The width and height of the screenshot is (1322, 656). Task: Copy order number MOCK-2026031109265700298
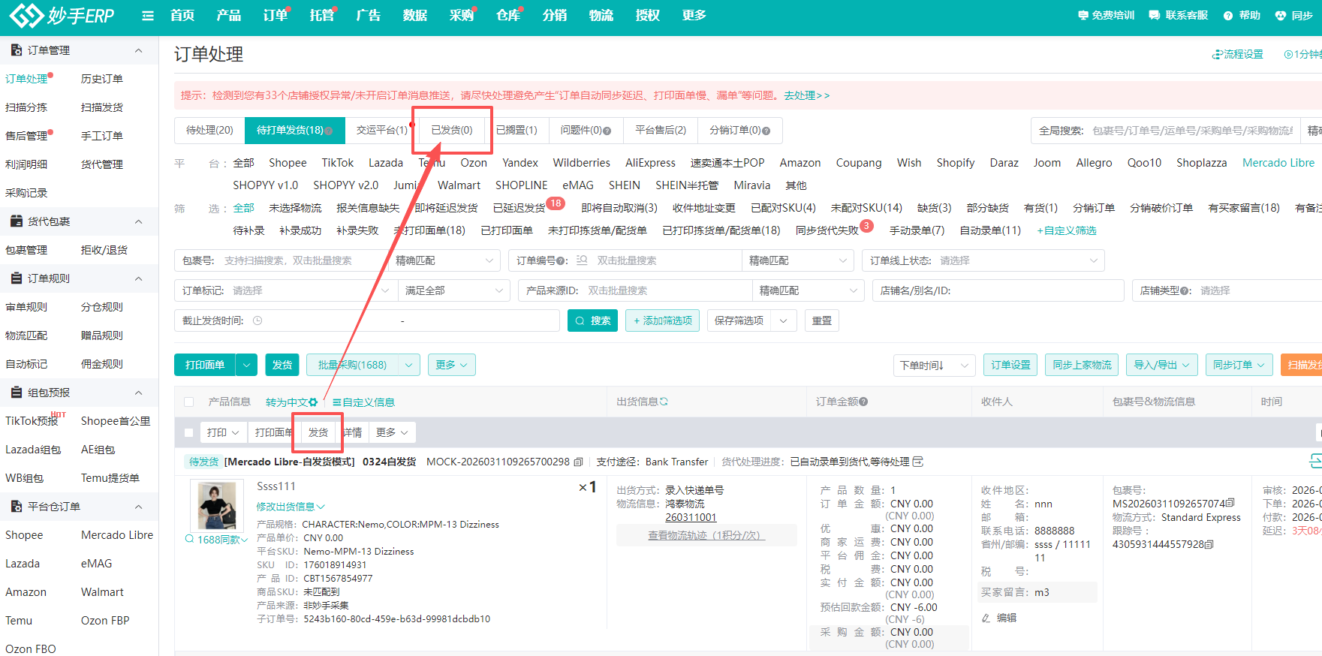(x=578, y=462)
